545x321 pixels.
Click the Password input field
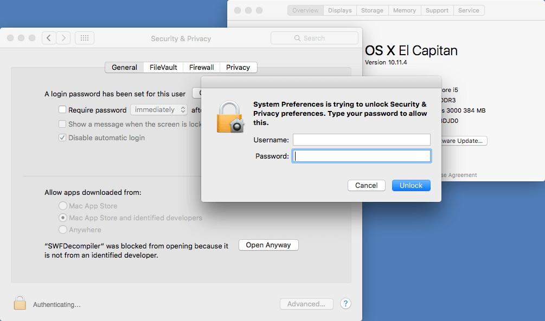pyautogui.click(x=362, y=156)
